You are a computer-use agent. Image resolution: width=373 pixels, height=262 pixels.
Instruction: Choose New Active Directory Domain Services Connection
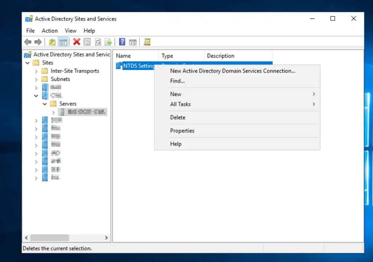(x=237, y=71)
